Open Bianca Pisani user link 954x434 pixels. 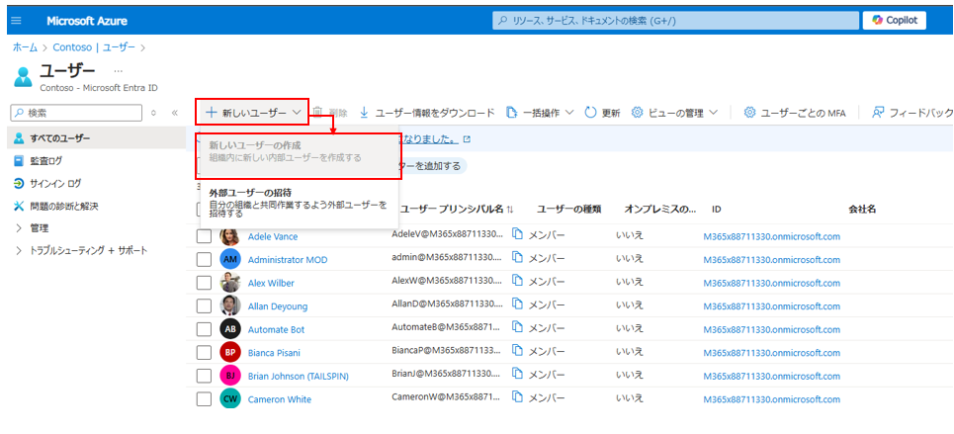pyautogui.click(x=274, y=352)
